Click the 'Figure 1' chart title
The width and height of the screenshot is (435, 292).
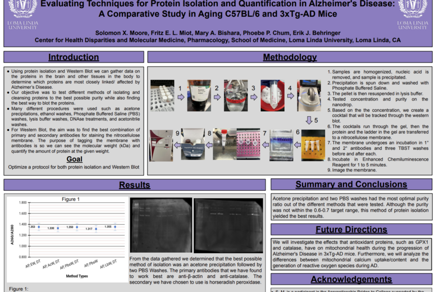[x=71, y=199]
